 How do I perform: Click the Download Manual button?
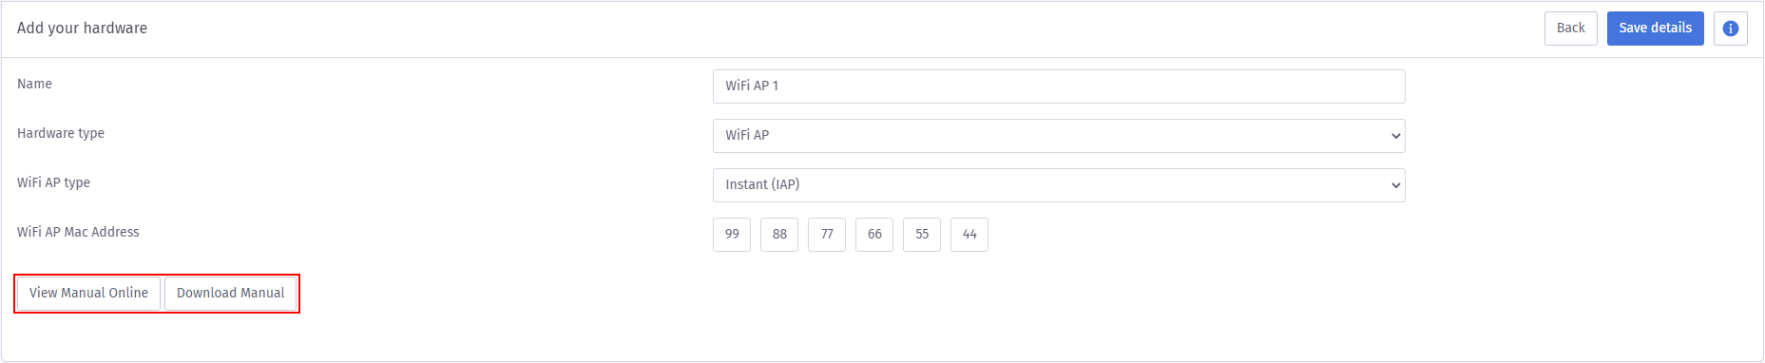click(x=230, y=293)
